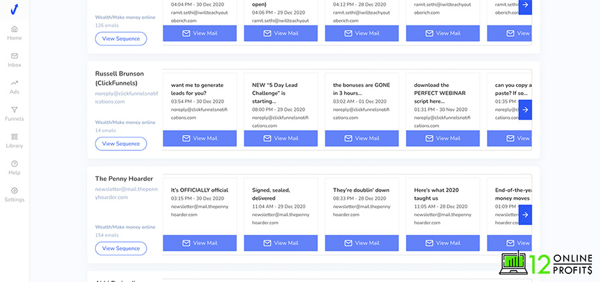Click '11:04 AM - 29 Dec 2020' timestamp
The image size is (600, 282).
click(279, 206)
